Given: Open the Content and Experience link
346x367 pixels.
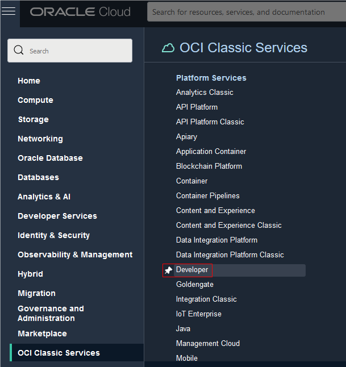Looking at the screenshot, I should (215, 210).
